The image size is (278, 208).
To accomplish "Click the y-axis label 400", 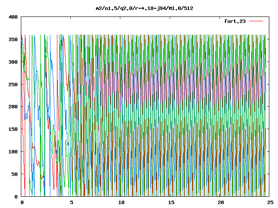I will click(x=13, y=17).
